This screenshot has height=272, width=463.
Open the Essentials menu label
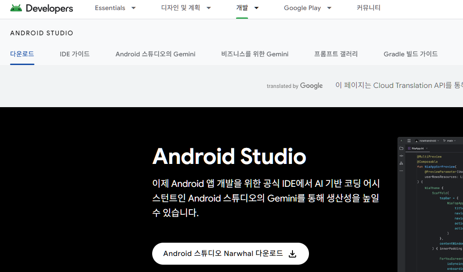pyautogui.click(x=110, y=8)
